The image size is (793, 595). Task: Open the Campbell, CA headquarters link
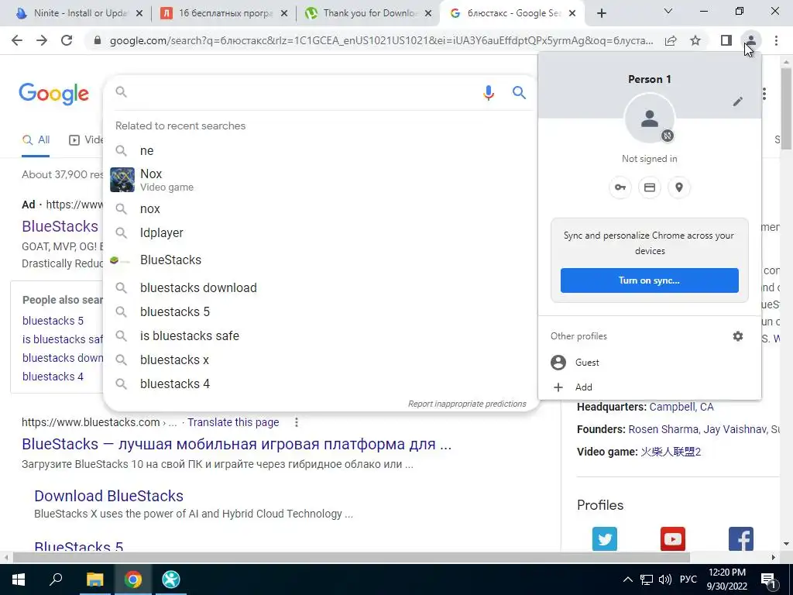pos(681,407)
